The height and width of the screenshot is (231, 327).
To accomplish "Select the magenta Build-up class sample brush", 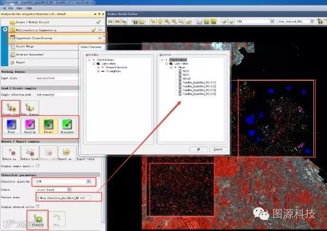I will pyautogui.click(x=29, y=126).
